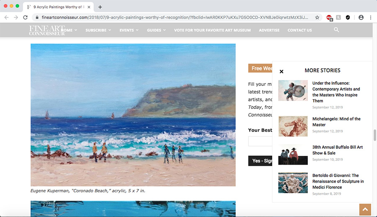Open the gray translate extension icon

coord(338,17)
